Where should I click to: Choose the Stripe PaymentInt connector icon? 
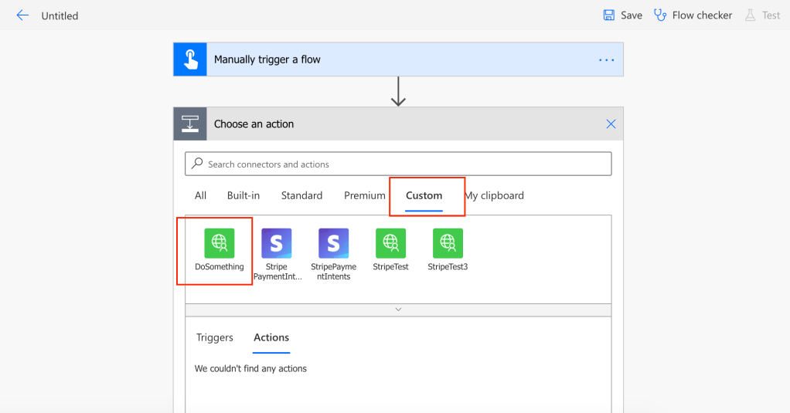click(276, 243)
